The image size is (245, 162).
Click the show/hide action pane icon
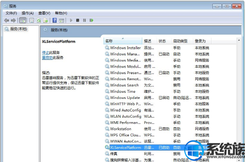point(62,20)
